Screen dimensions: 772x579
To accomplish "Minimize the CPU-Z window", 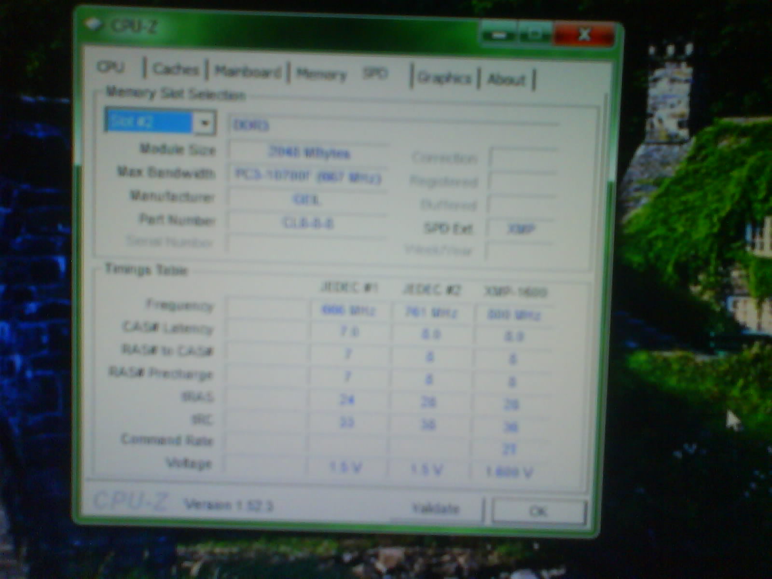I will 499,35.
